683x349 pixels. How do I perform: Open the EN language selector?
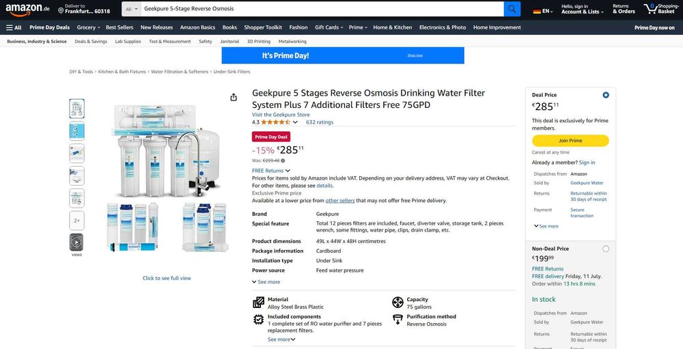[x=542, y=11]
